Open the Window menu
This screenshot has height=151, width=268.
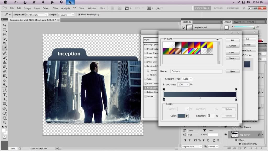pos(92,8)
